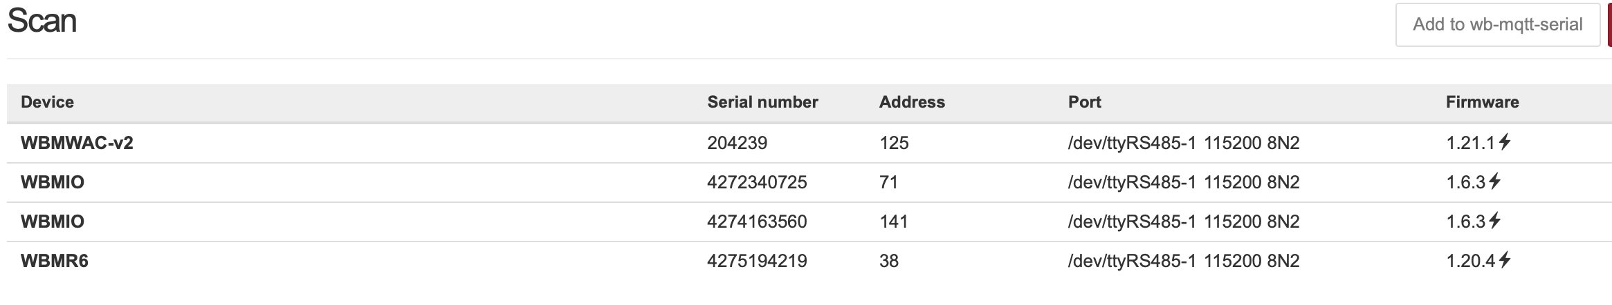Click lightning icon beside firmware 1.20.4
Viewport: 1612px width, 305px height.
coord(1504,261)
